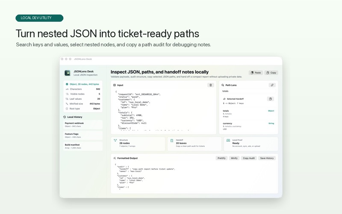Viewport: 342px width, 214px height.
Task: Click the Paste button
Action: tap(256, 73)
